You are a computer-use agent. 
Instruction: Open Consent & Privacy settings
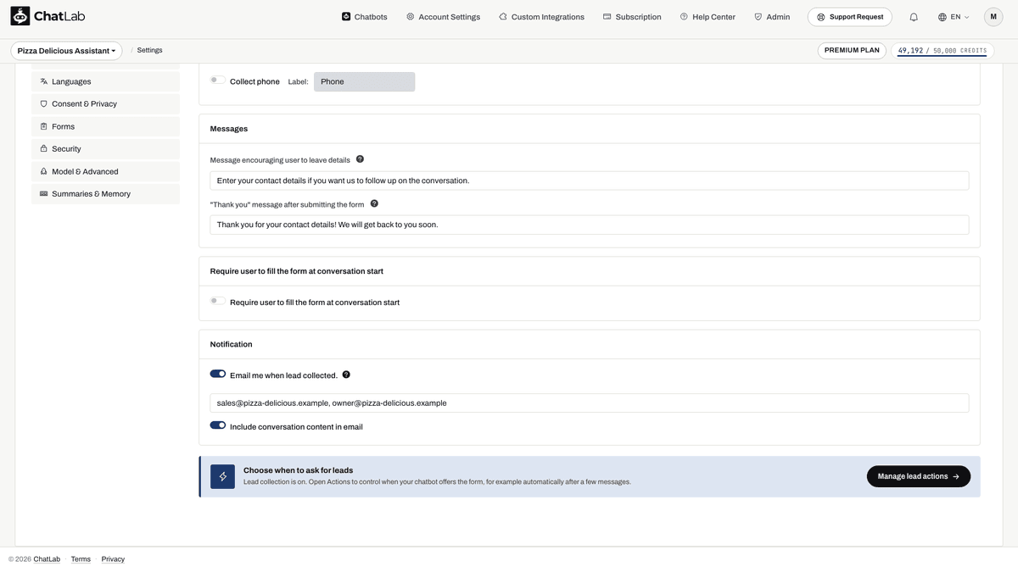105,103
